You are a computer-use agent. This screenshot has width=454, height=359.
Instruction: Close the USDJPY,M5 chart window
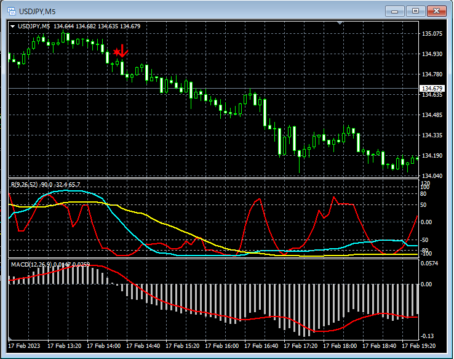click(x=437, y=11)
